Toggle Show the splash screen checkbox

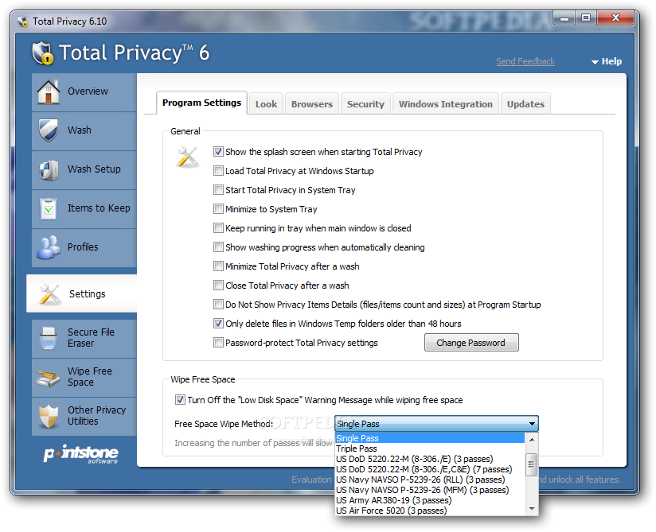218,152
